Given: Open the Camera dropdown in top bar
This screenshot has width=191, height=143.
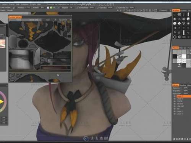Looking at the screenshot, I should click(165, 10).
